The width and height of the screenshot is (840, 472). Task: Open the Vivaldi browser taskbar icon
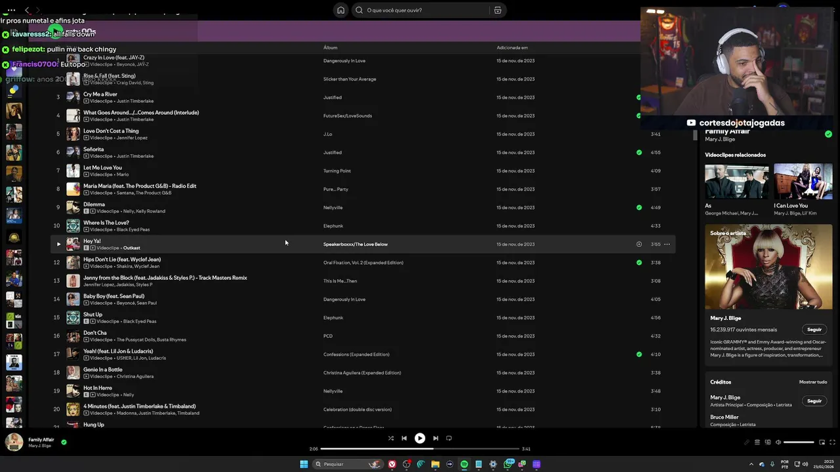[x=392, y=464]
